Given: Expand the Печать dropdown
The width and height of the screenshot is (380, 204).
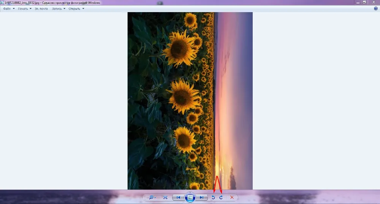Looking at the screenshot, I should click(x=25, y=9).
